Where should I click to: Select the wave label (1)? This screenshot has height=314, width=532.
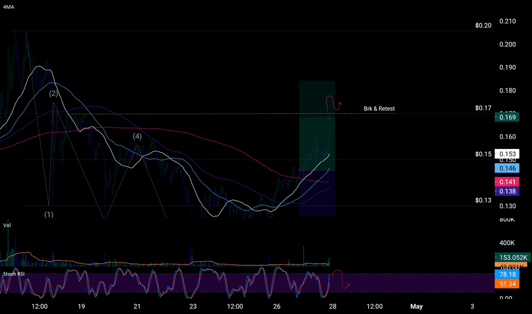coord(49,215)
